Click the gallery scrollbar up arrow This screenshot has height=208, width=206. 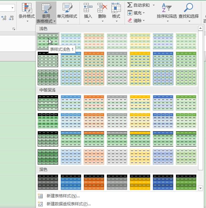[200, 28]
